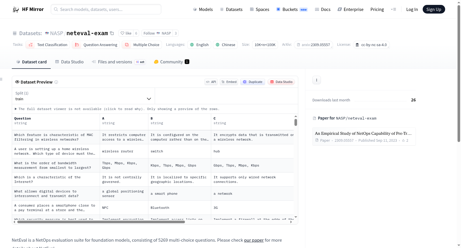Click the 'NFC' cell
This screenshot has height=248, width=461.
pyautogui.click(x=124, y=208)
